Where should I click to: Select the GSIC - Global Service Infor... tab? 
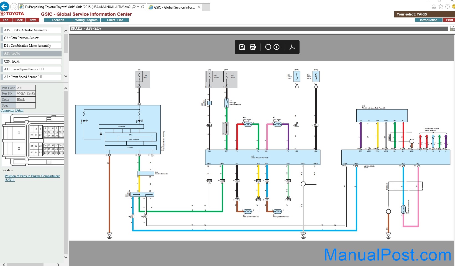click(174, 7)
